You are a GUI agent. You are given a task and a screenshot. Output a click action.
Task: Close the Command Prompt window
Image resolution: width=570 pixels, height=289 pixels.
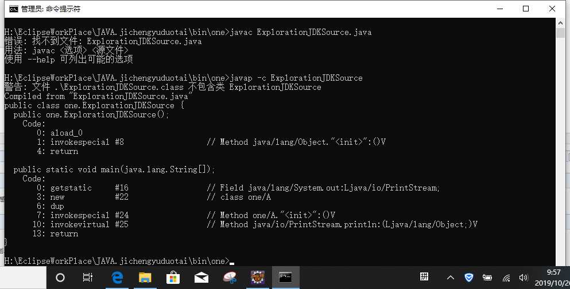[x=552, y=9]
